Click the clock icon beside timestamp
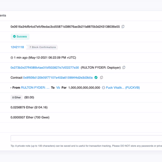This screenshot has width=162, height=162. pyautogui.click(x=12, y=58)
